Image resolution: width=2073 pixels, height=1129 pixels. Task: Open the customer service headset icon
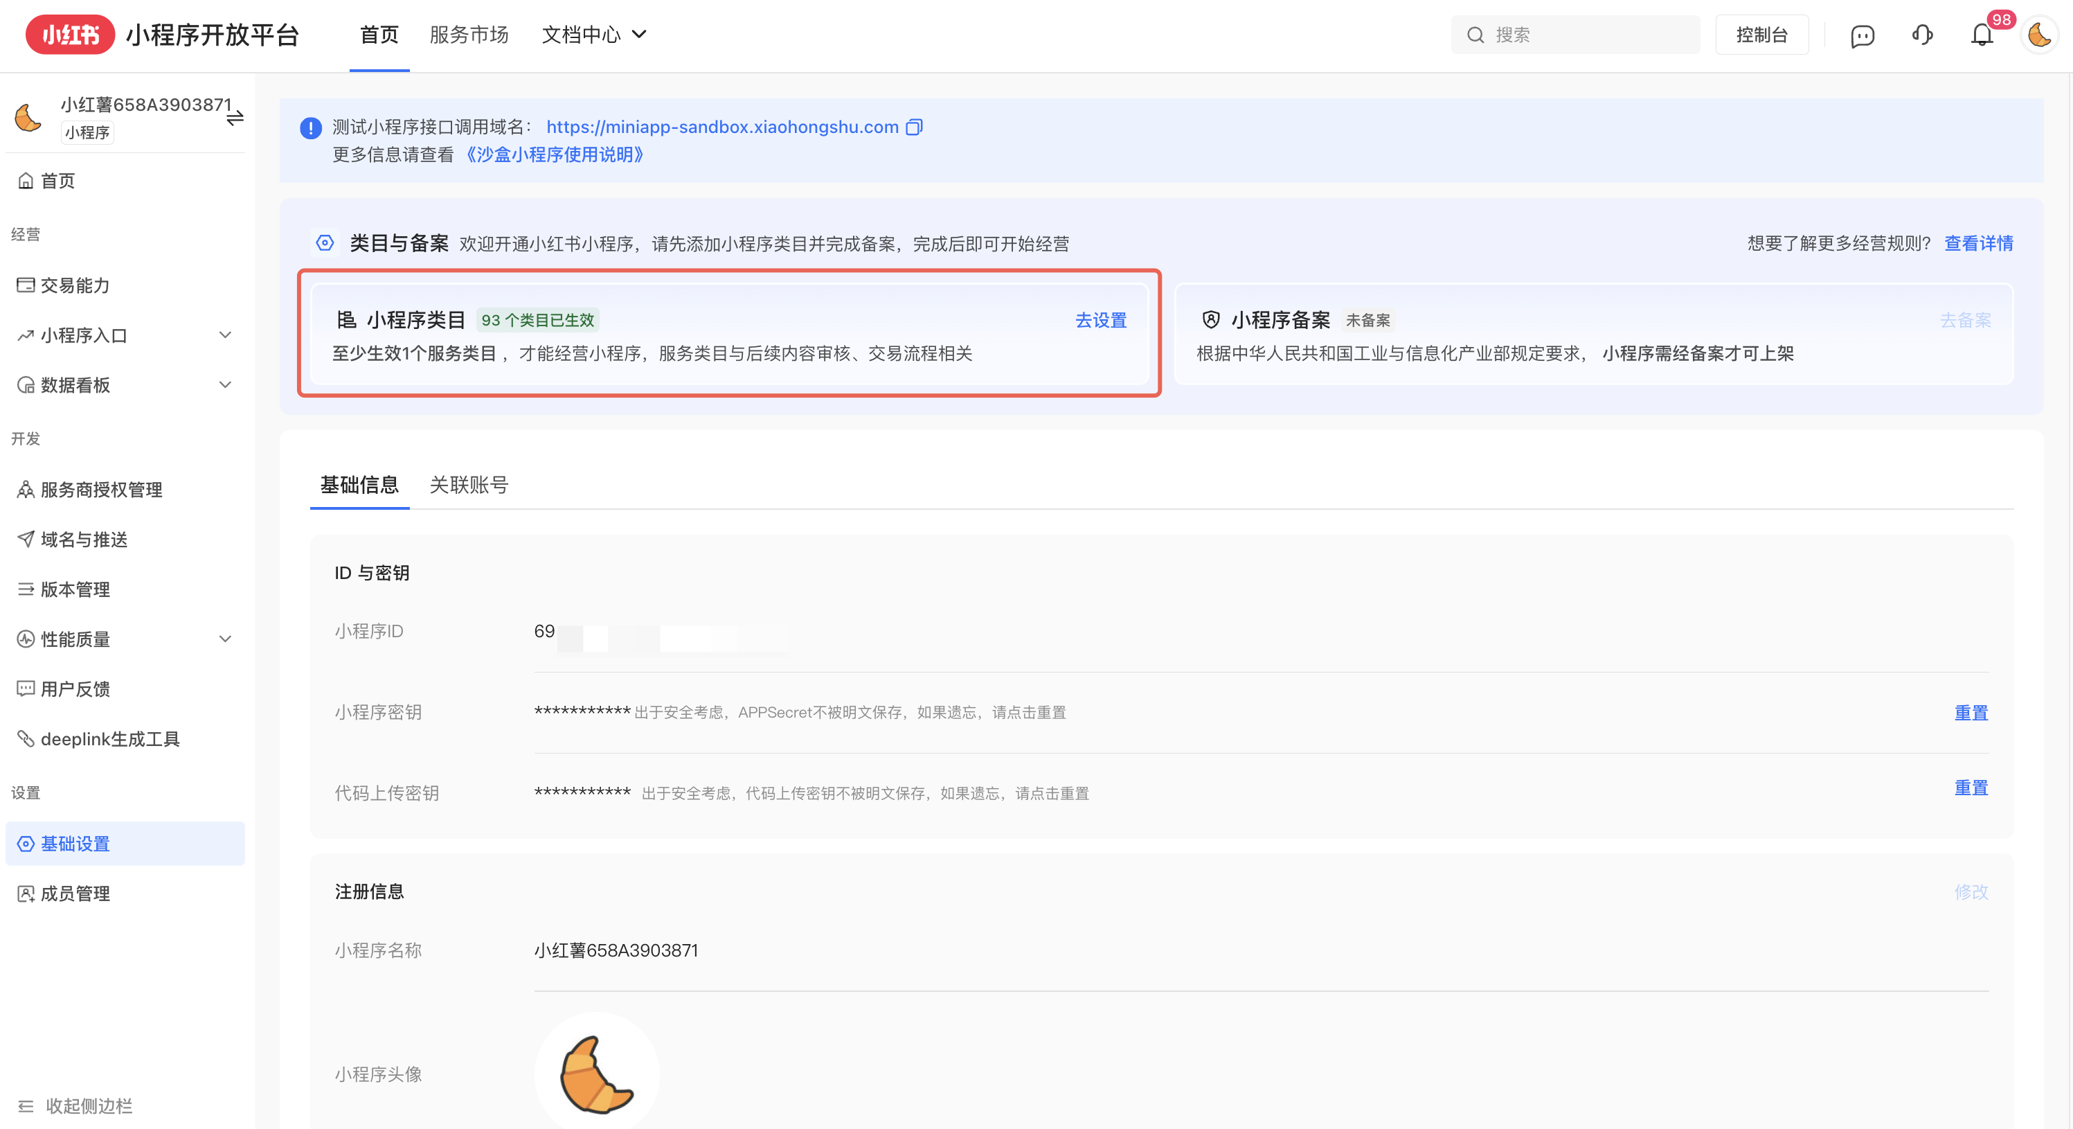pos(1923,35)
